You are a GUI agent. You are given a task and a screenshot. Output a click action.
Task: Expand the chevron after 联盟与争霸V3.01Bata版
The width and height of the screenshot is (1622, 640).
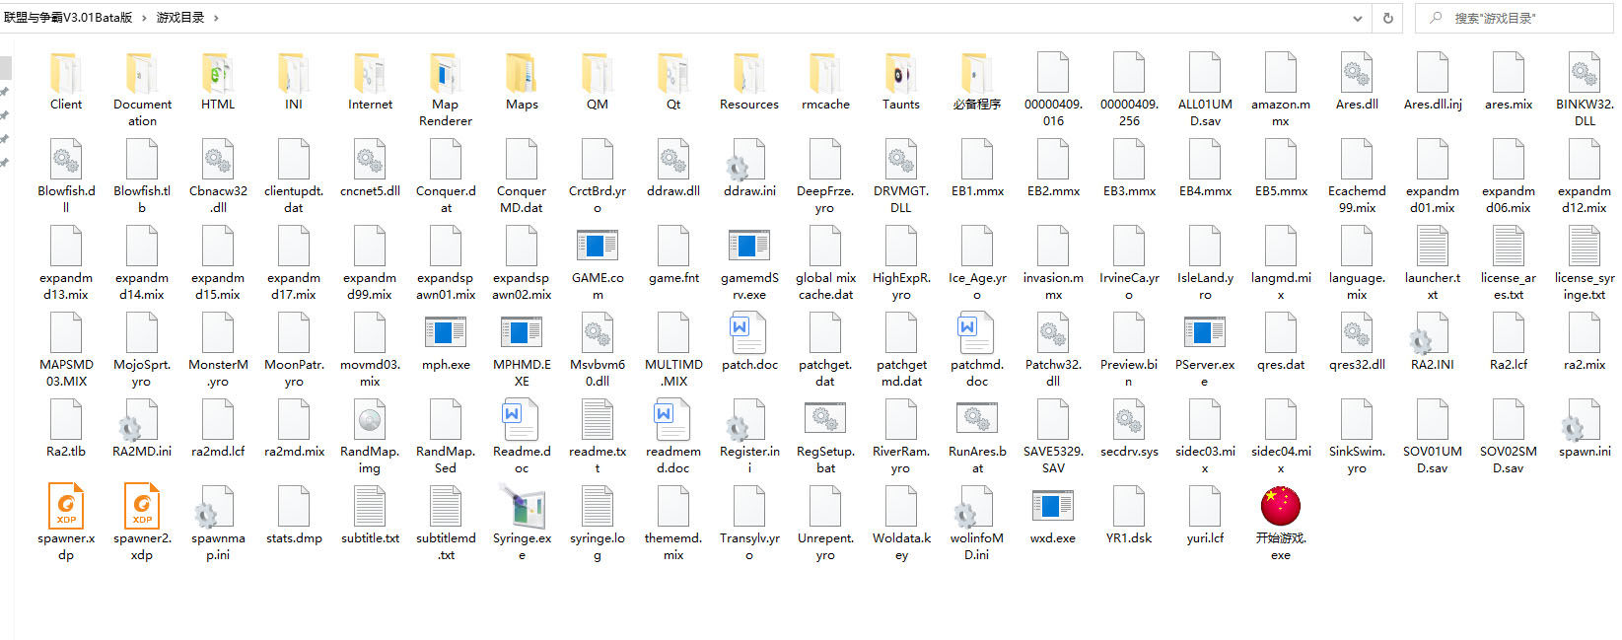click(x=144, y=18)
